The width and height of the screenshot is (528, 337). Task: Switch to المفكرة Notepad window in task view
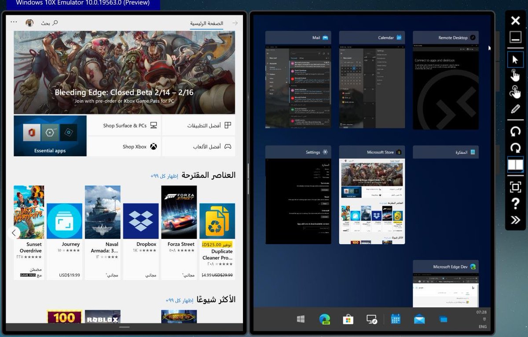pos(446,152)
